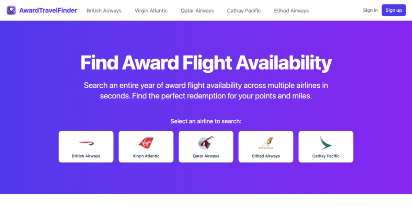412x216 pixels.
Task: Click the trophy logo icon
Action: [11, 10]
